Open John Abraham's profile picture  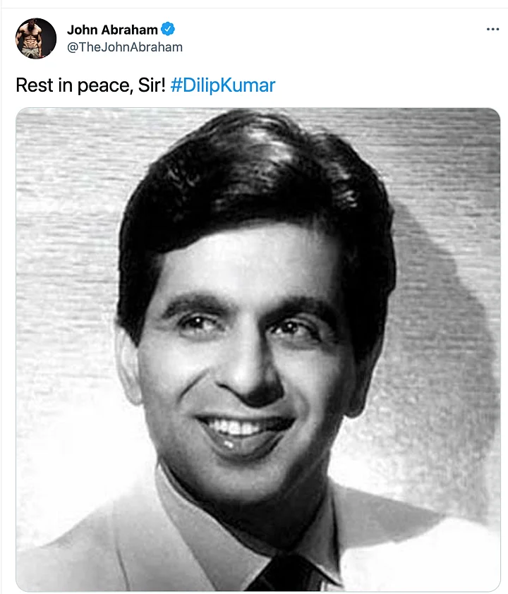pos(36,38)
